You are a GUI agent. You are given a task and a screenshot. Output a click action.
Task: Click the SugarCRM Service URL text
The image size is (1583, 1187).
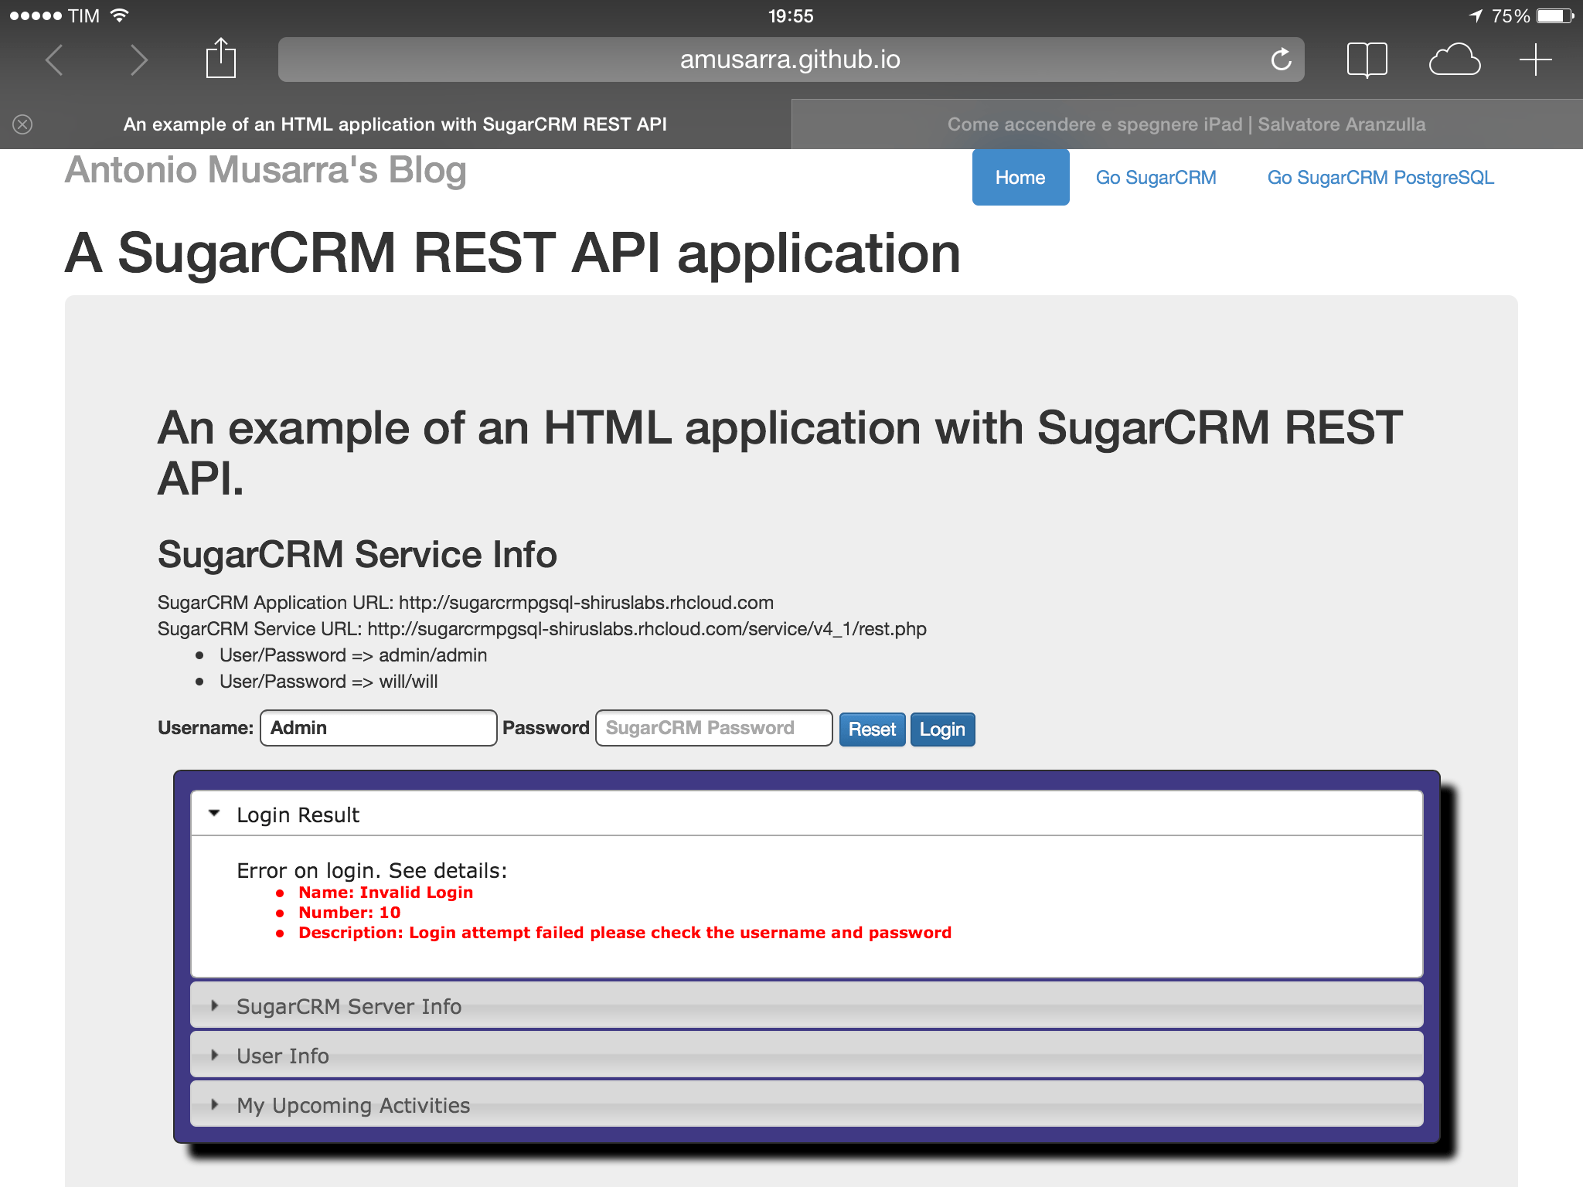coord(542,629)
